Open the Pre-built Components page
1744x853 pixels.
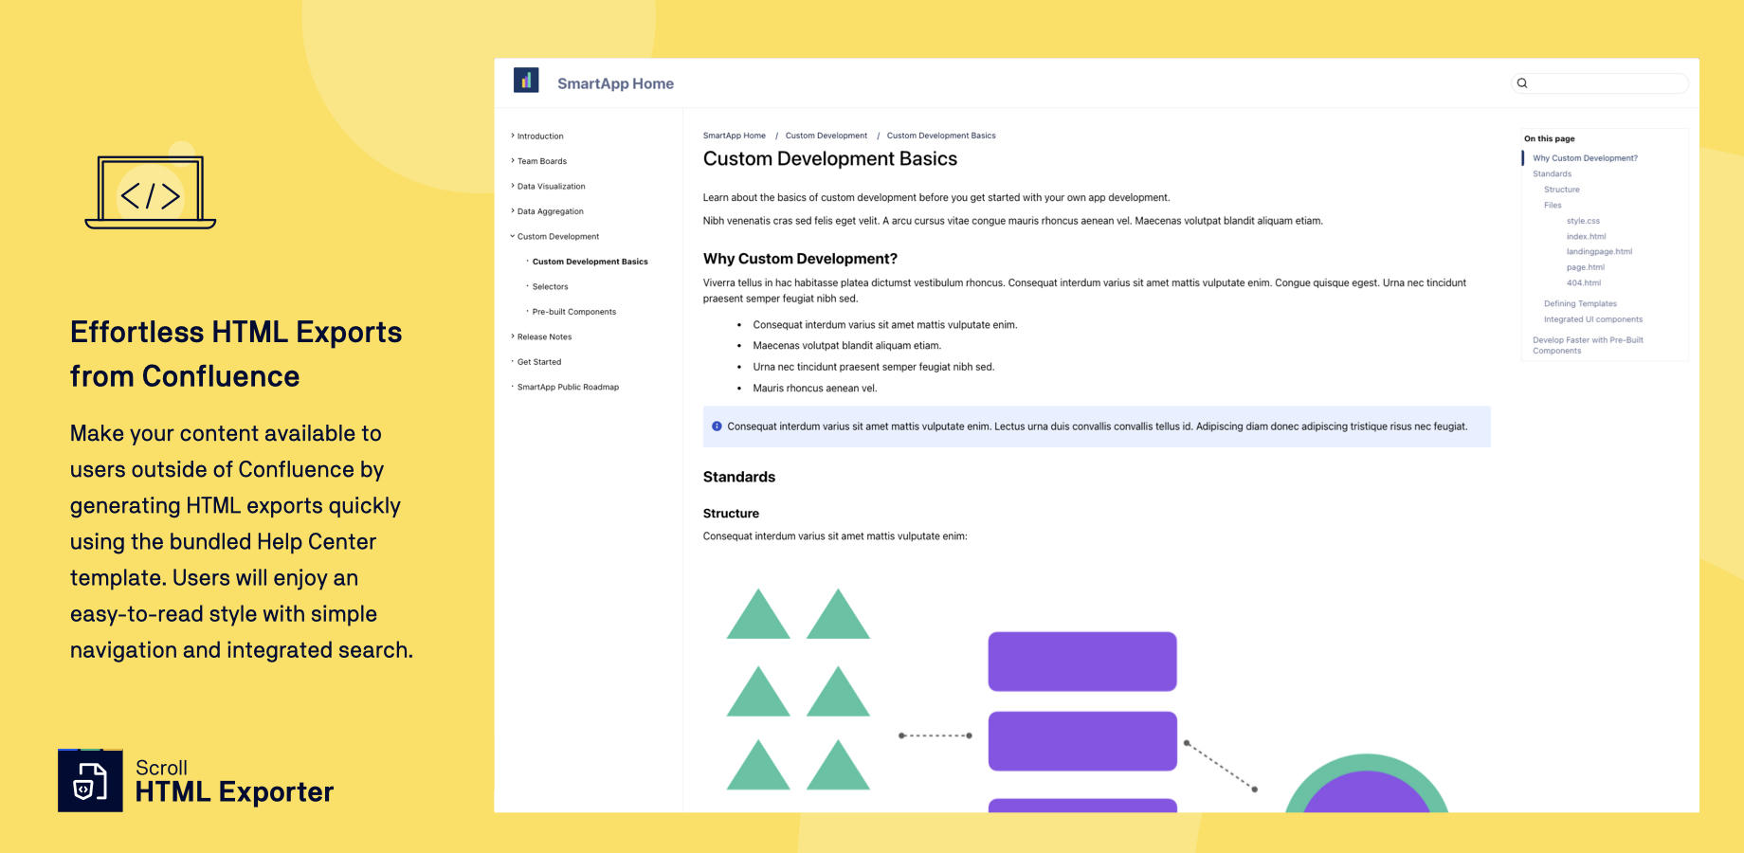573,311
